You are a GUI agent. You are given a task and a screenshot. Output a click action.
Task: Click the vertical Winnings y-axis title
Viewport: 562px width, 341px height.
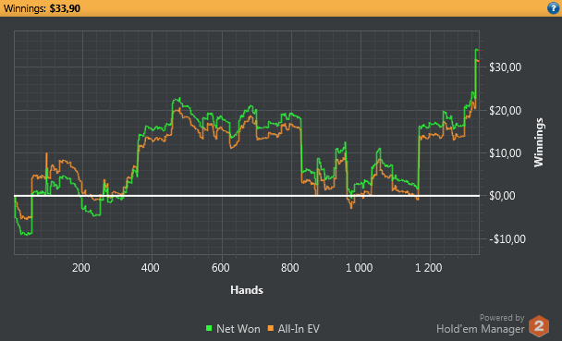click(x=539, y=142)
